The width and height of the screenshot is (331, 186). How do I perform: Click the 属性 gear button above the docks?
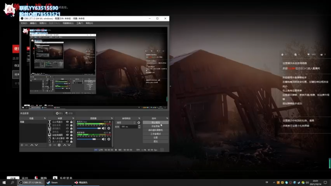pos(59,113)
